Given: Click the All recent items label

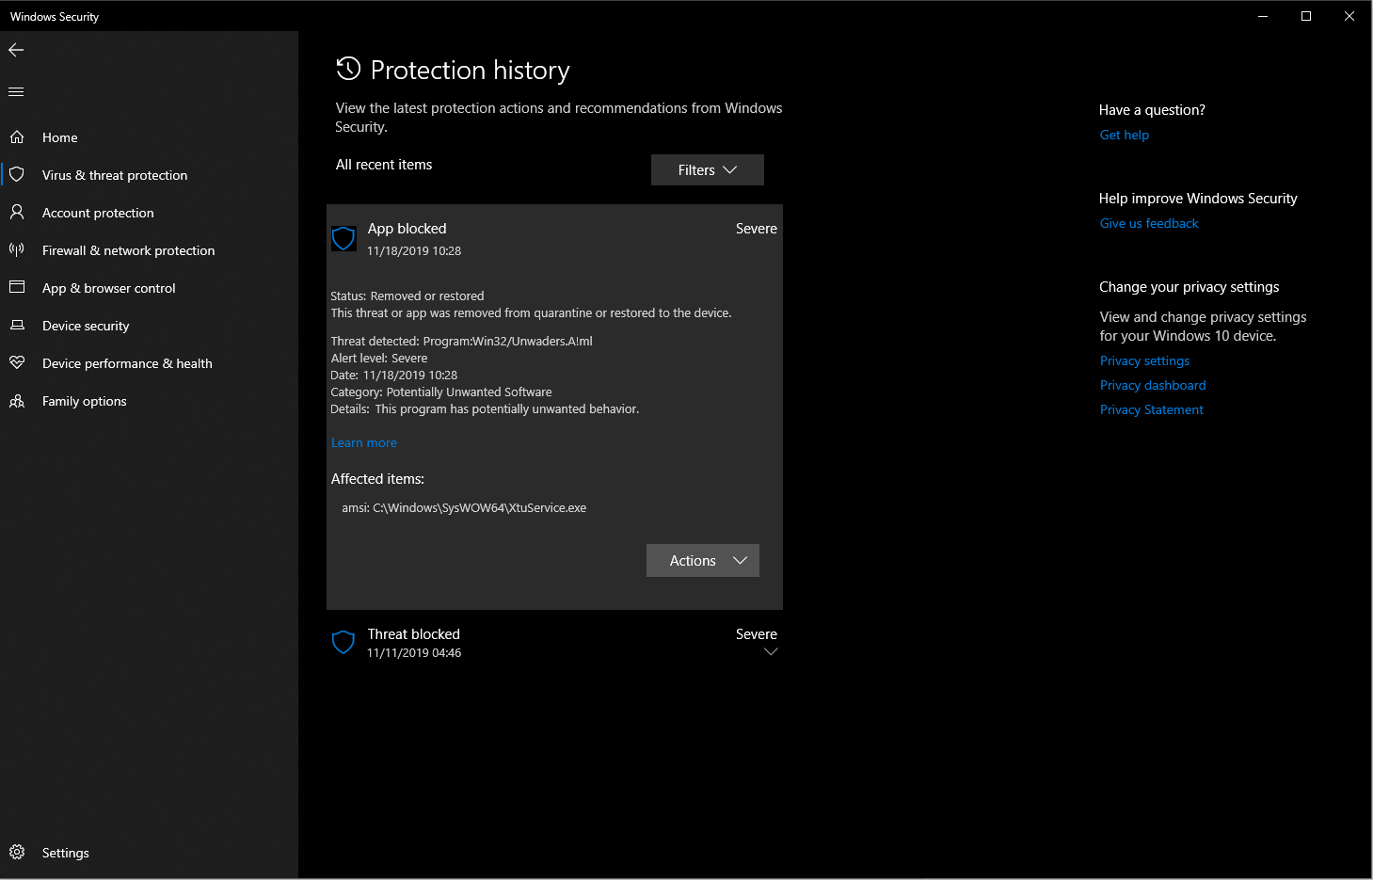Looking at the screenshot, I should 384,165.
